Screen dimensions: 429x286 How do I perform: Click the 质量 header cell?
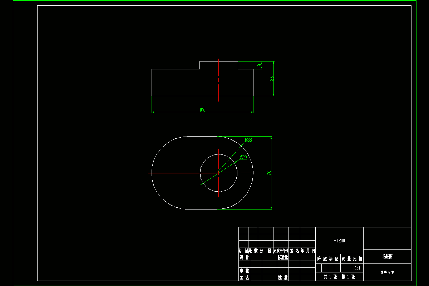[346, 259]
